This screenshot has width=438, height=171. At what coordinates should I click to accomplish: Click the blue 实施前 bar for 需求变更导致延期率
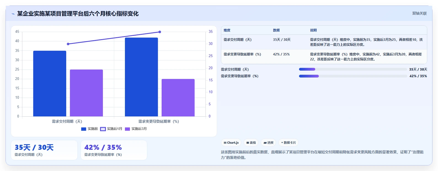[x=141, y=77]
